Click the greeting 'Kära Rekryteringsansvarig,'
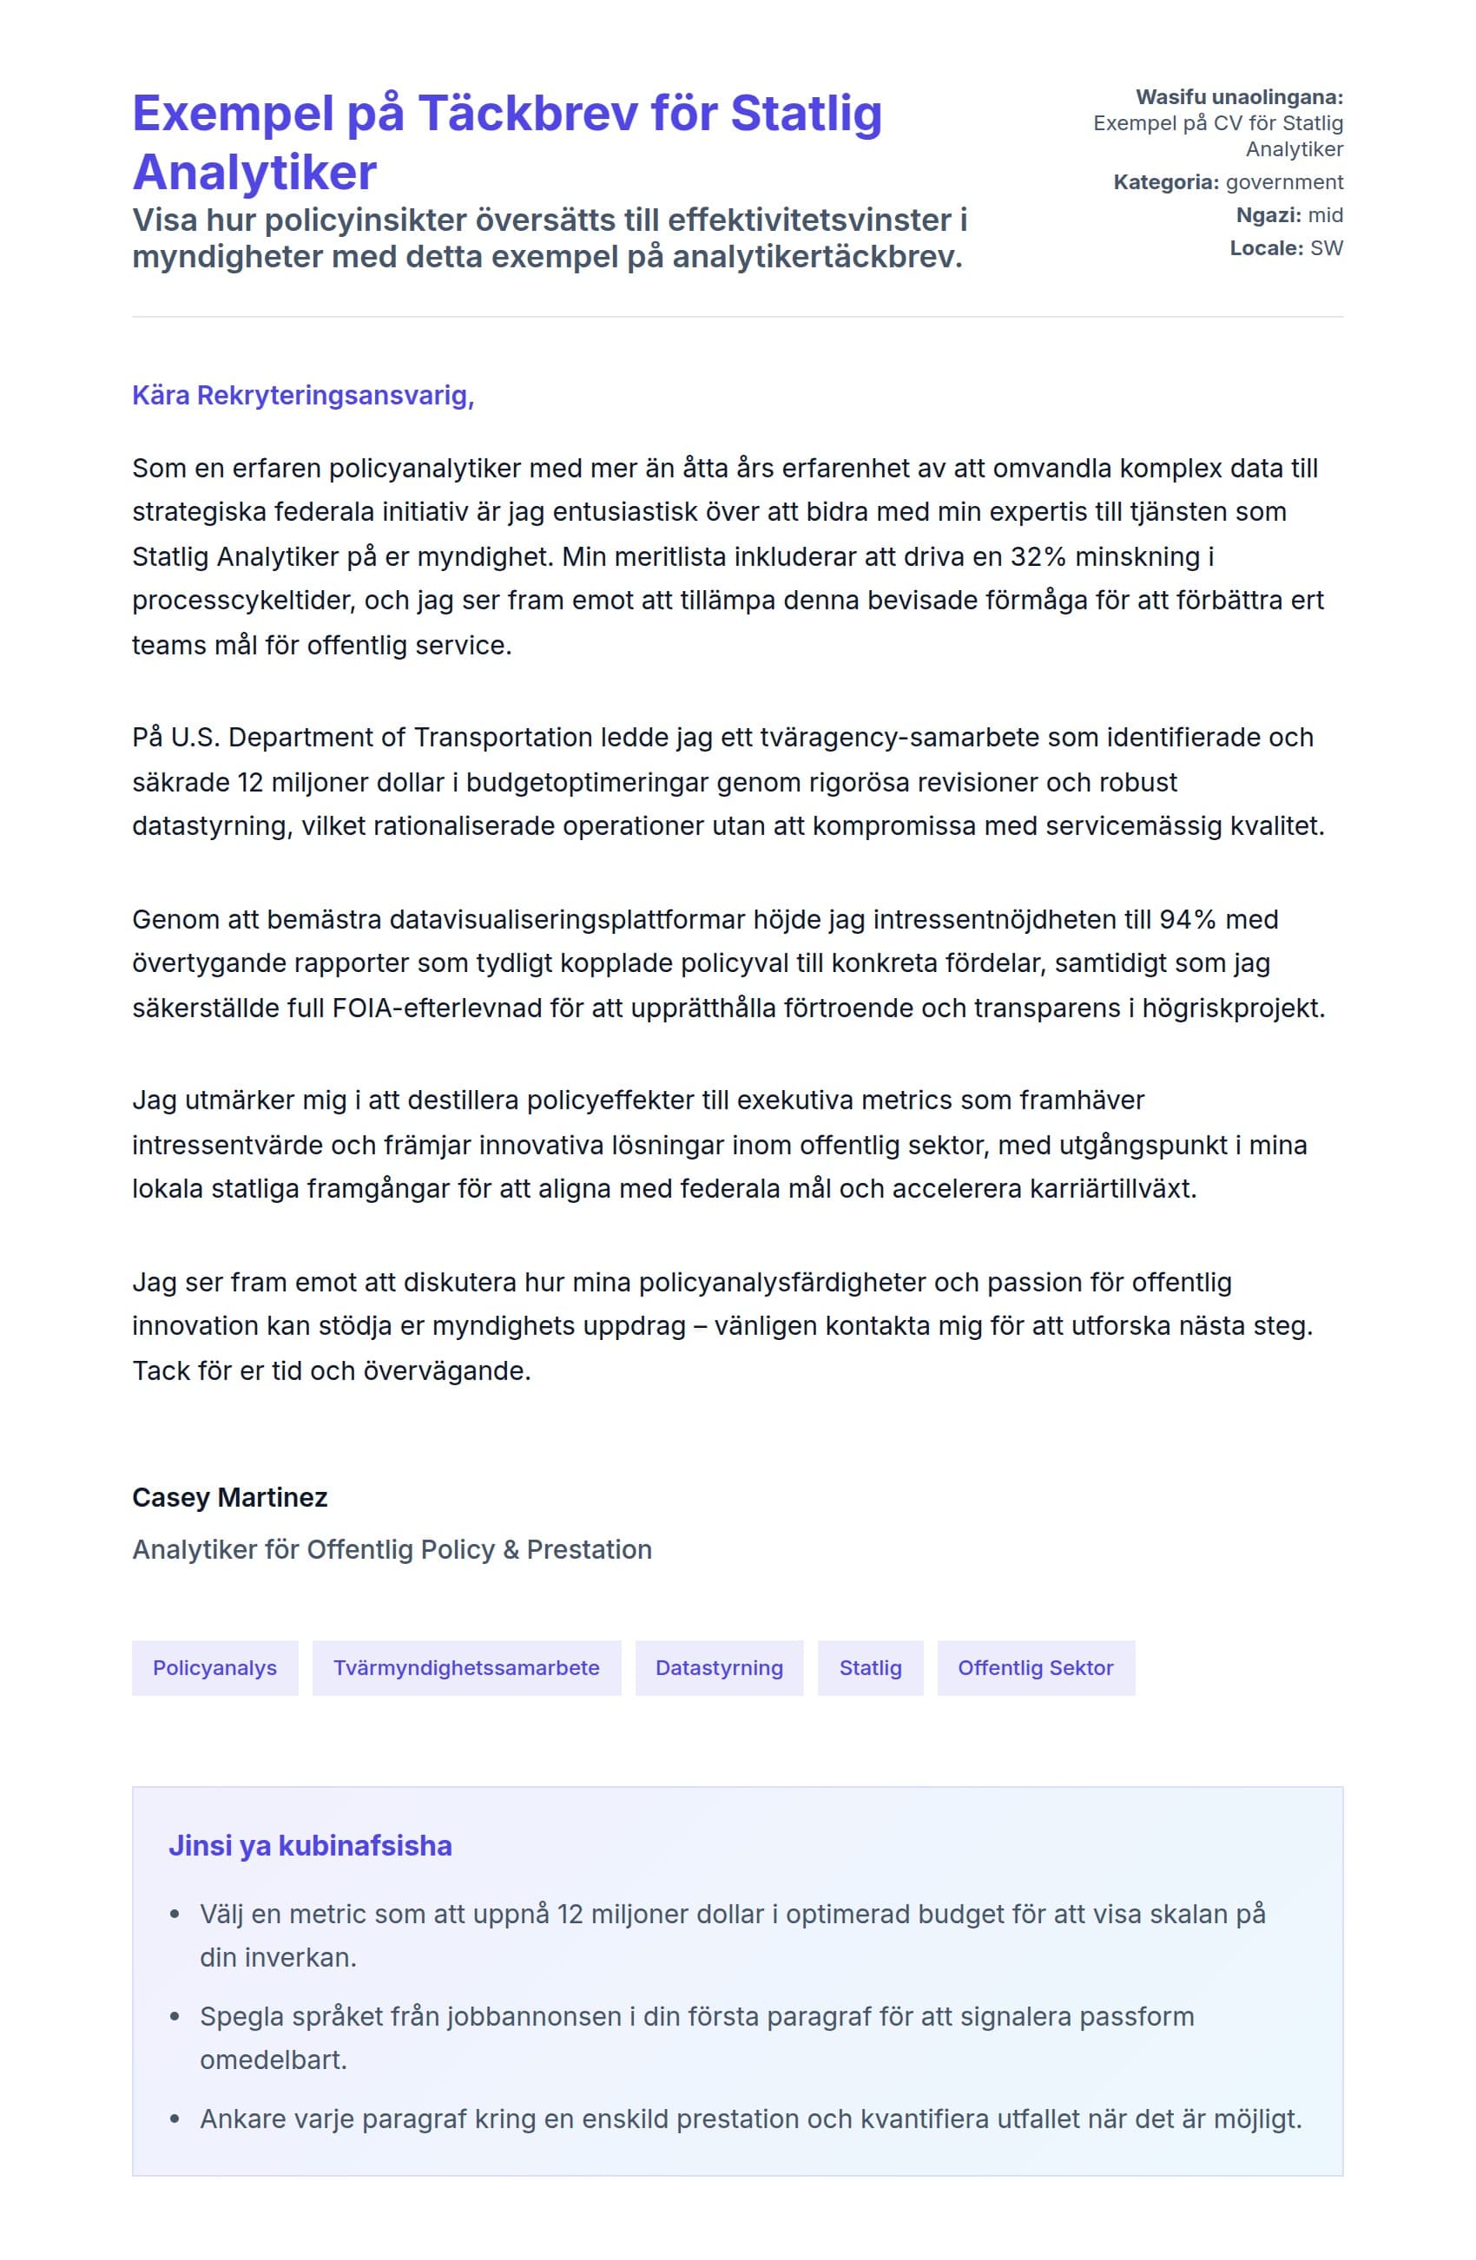The width and height of the screenshot is (1476, 2260). point(303,396)
